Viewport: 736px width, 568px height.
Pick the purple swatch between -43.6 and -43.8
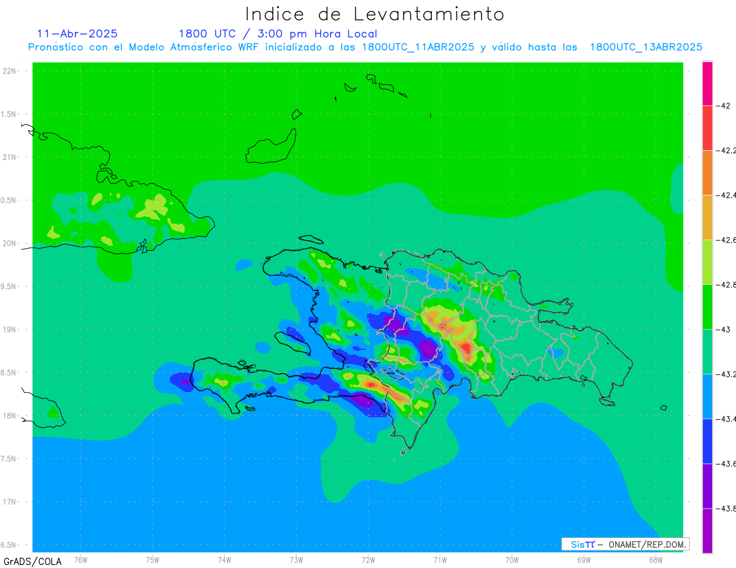(x=707, y=485)
